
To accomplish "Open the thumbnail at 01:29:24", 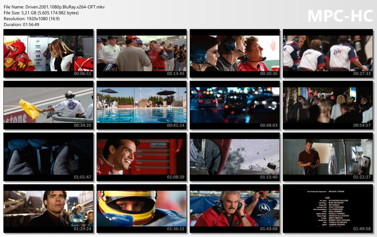I will coord(49,208).
